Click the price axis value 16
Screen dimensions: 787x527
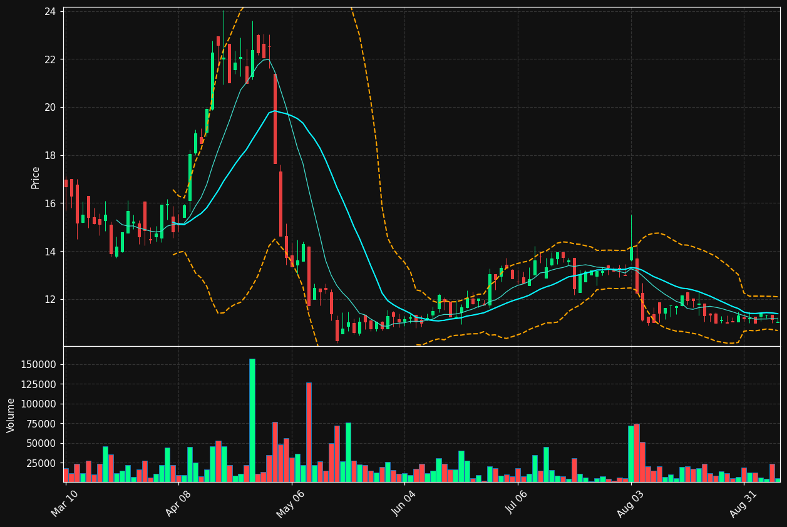pyautogui.click(x=51, y=203)
